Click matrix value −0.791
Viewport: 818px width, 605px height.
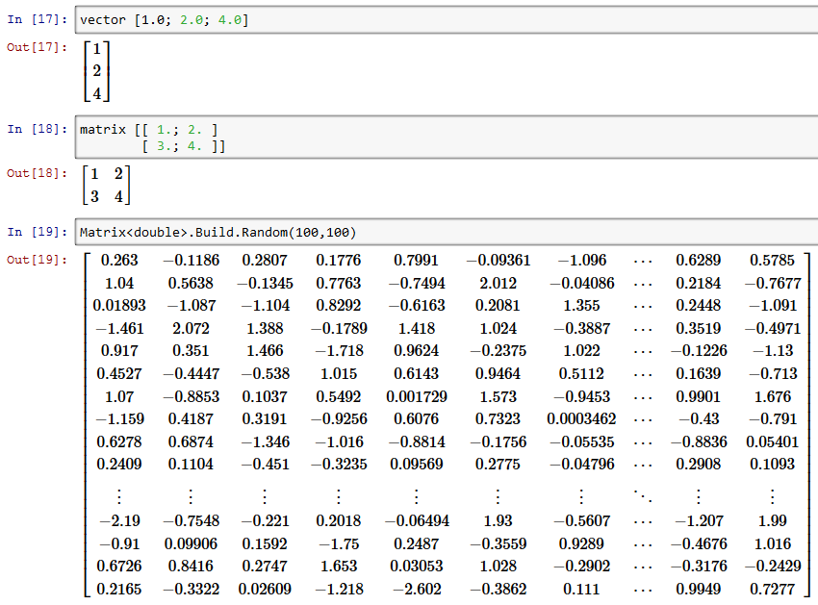pos(772,419)
